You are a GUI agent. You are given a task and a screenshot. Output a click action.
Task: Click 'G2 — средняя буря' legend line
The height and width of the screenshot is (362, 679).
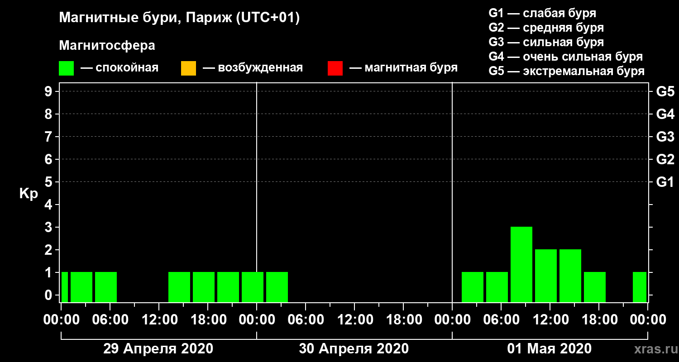click(x=546, y=28)
